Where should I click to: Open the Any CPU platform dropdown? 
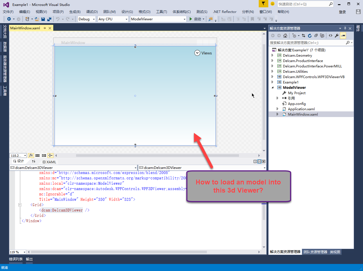pyautogui.click(x=113, y=19)
